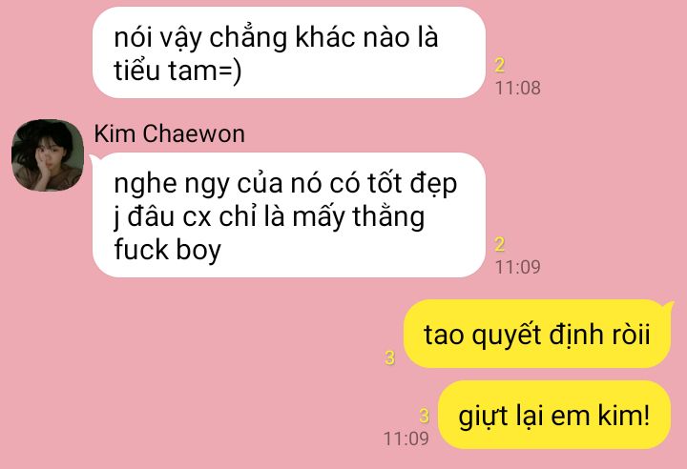Tap unread count 3 beside 'giựt lại em kim!'
This screenshot has width=687, height=469.
pos(424,416)
